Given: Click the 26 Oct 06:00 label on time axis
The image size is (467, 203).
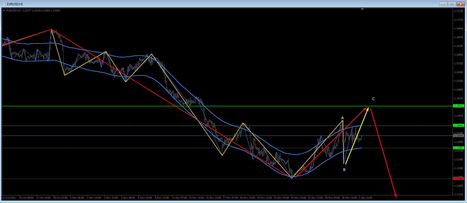Looking at the screenshot, I should pyautogui.click(x=26, y=198).
